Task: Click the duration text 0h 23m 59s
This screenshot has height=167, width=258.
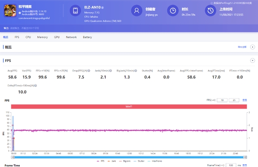Action: (x=188, y=15)
